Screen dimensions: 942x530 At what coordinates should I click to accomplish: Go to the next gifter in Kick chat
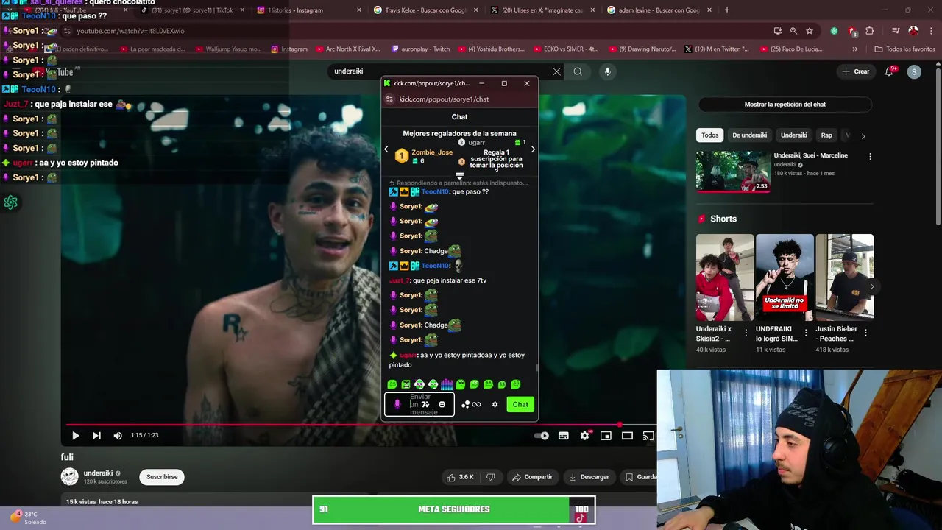coord(533,149)
